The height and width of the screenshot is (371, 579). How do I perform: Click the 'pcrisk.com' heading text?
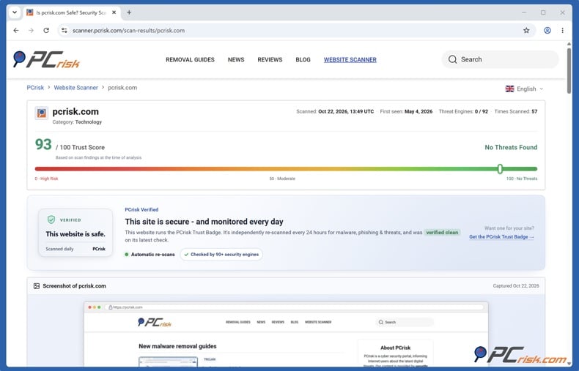pyautogui.click(x=75, y=111)
